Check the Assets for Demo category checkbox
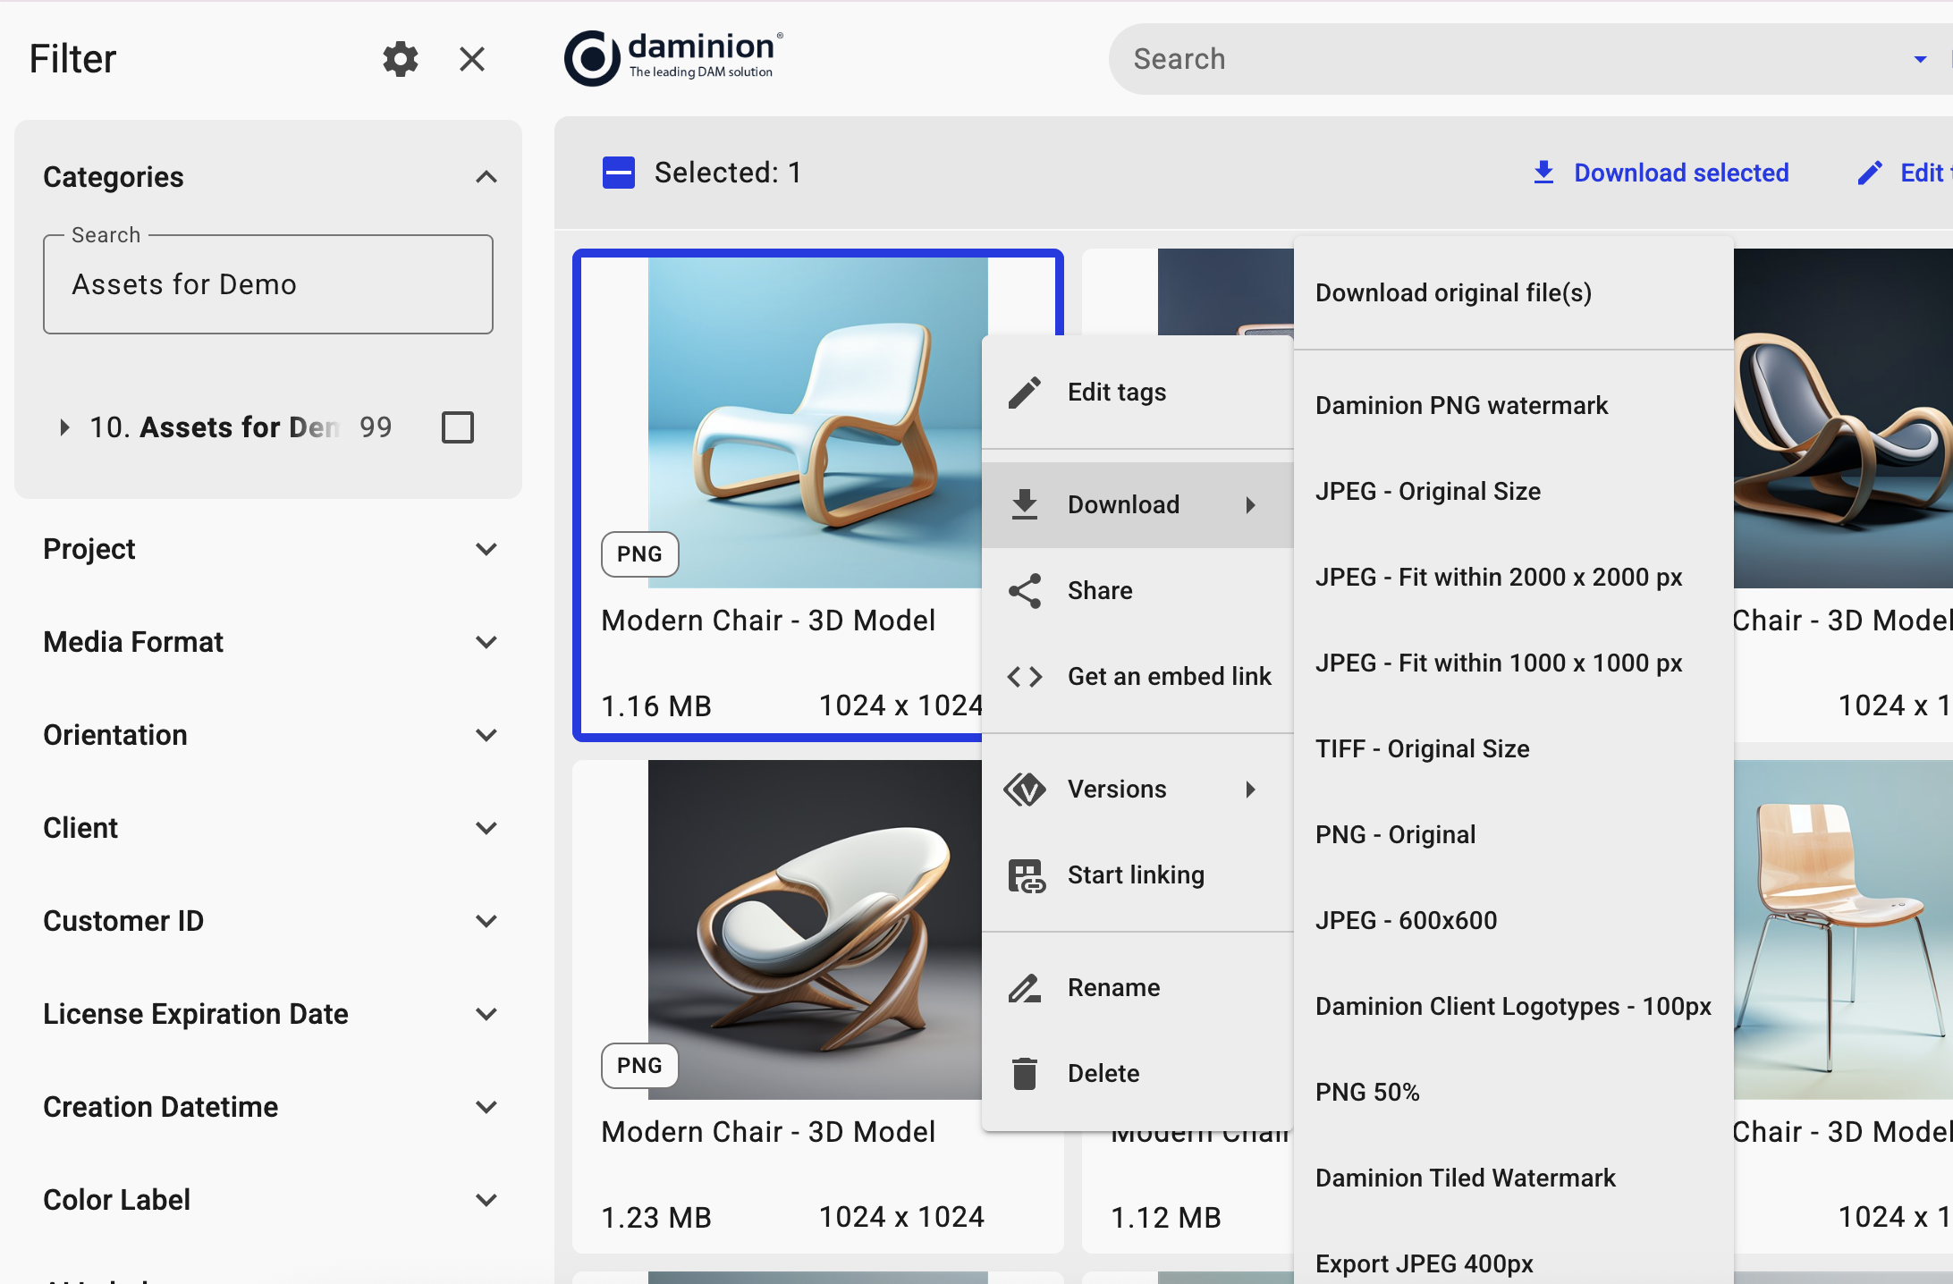The image size is (1953, 1284). 458,427
